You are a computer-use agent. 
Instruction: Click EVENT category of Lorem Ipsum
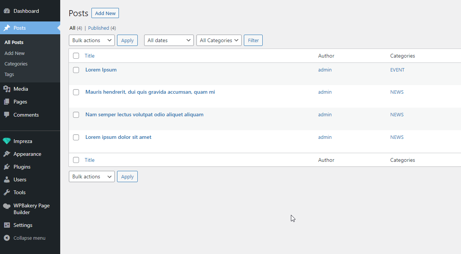(x=397, y=70)
